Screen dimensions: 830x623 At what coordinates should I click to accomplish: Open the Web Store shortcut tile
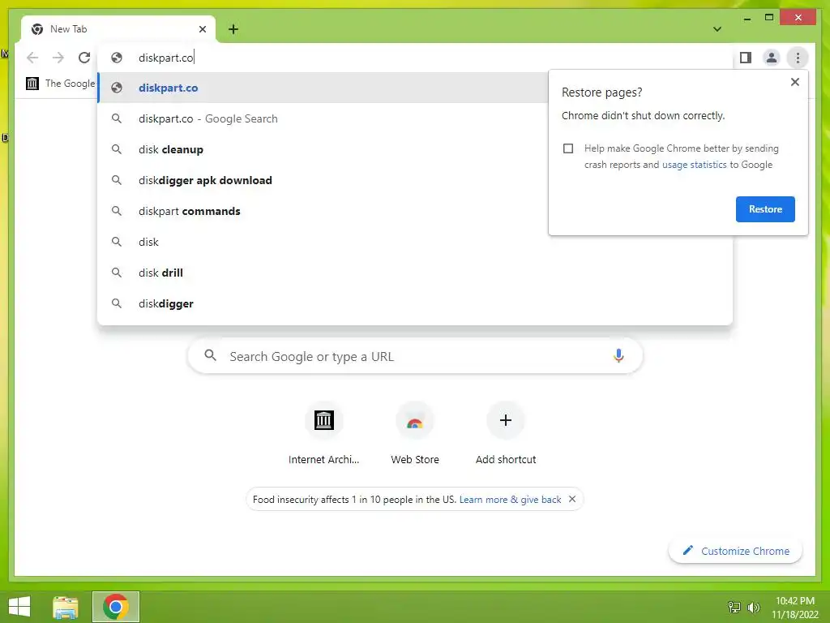point(415,433)
